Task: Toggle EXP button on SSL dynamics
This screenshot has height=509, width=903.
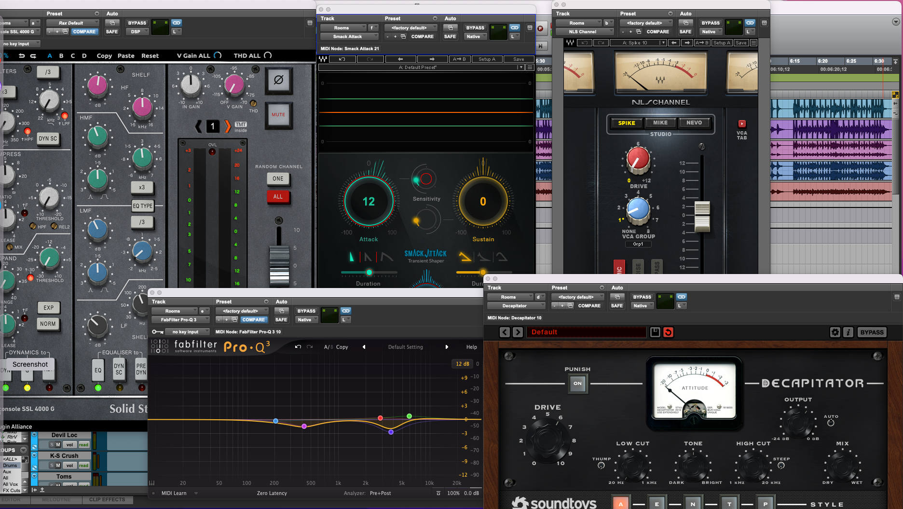Action: 49,308
